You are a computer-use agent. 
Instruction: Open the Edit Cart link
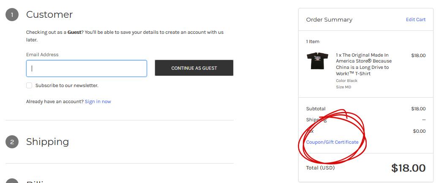[x=416, y=19]
